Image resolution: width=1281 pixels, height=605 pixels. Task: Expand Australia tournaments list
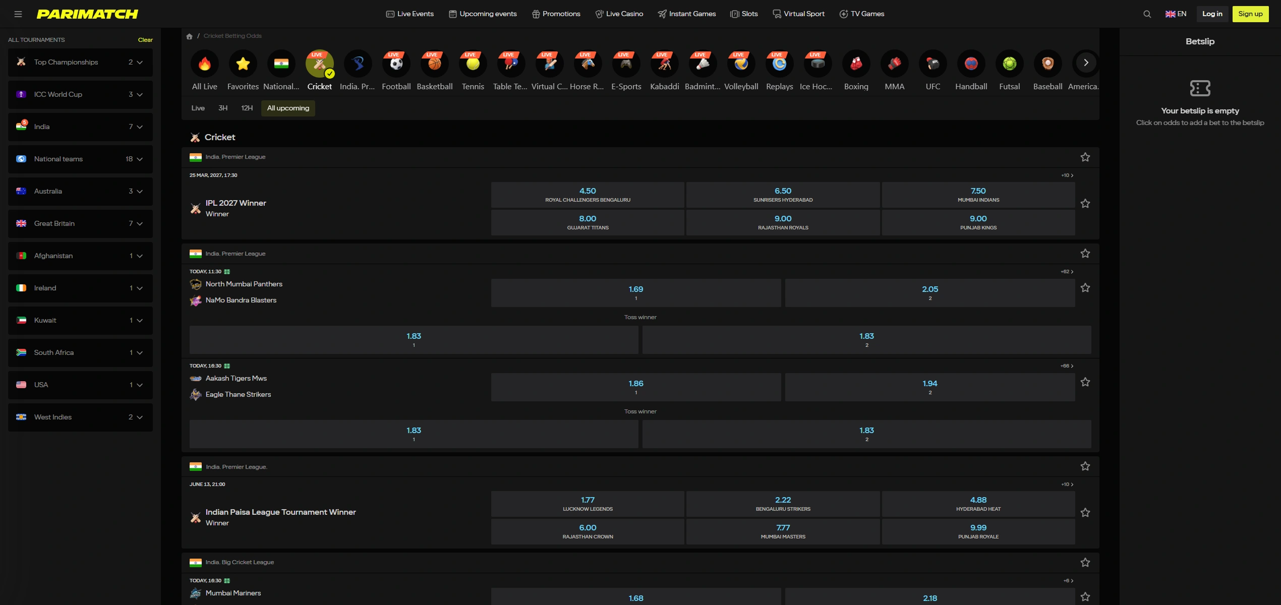pos(80,192)
